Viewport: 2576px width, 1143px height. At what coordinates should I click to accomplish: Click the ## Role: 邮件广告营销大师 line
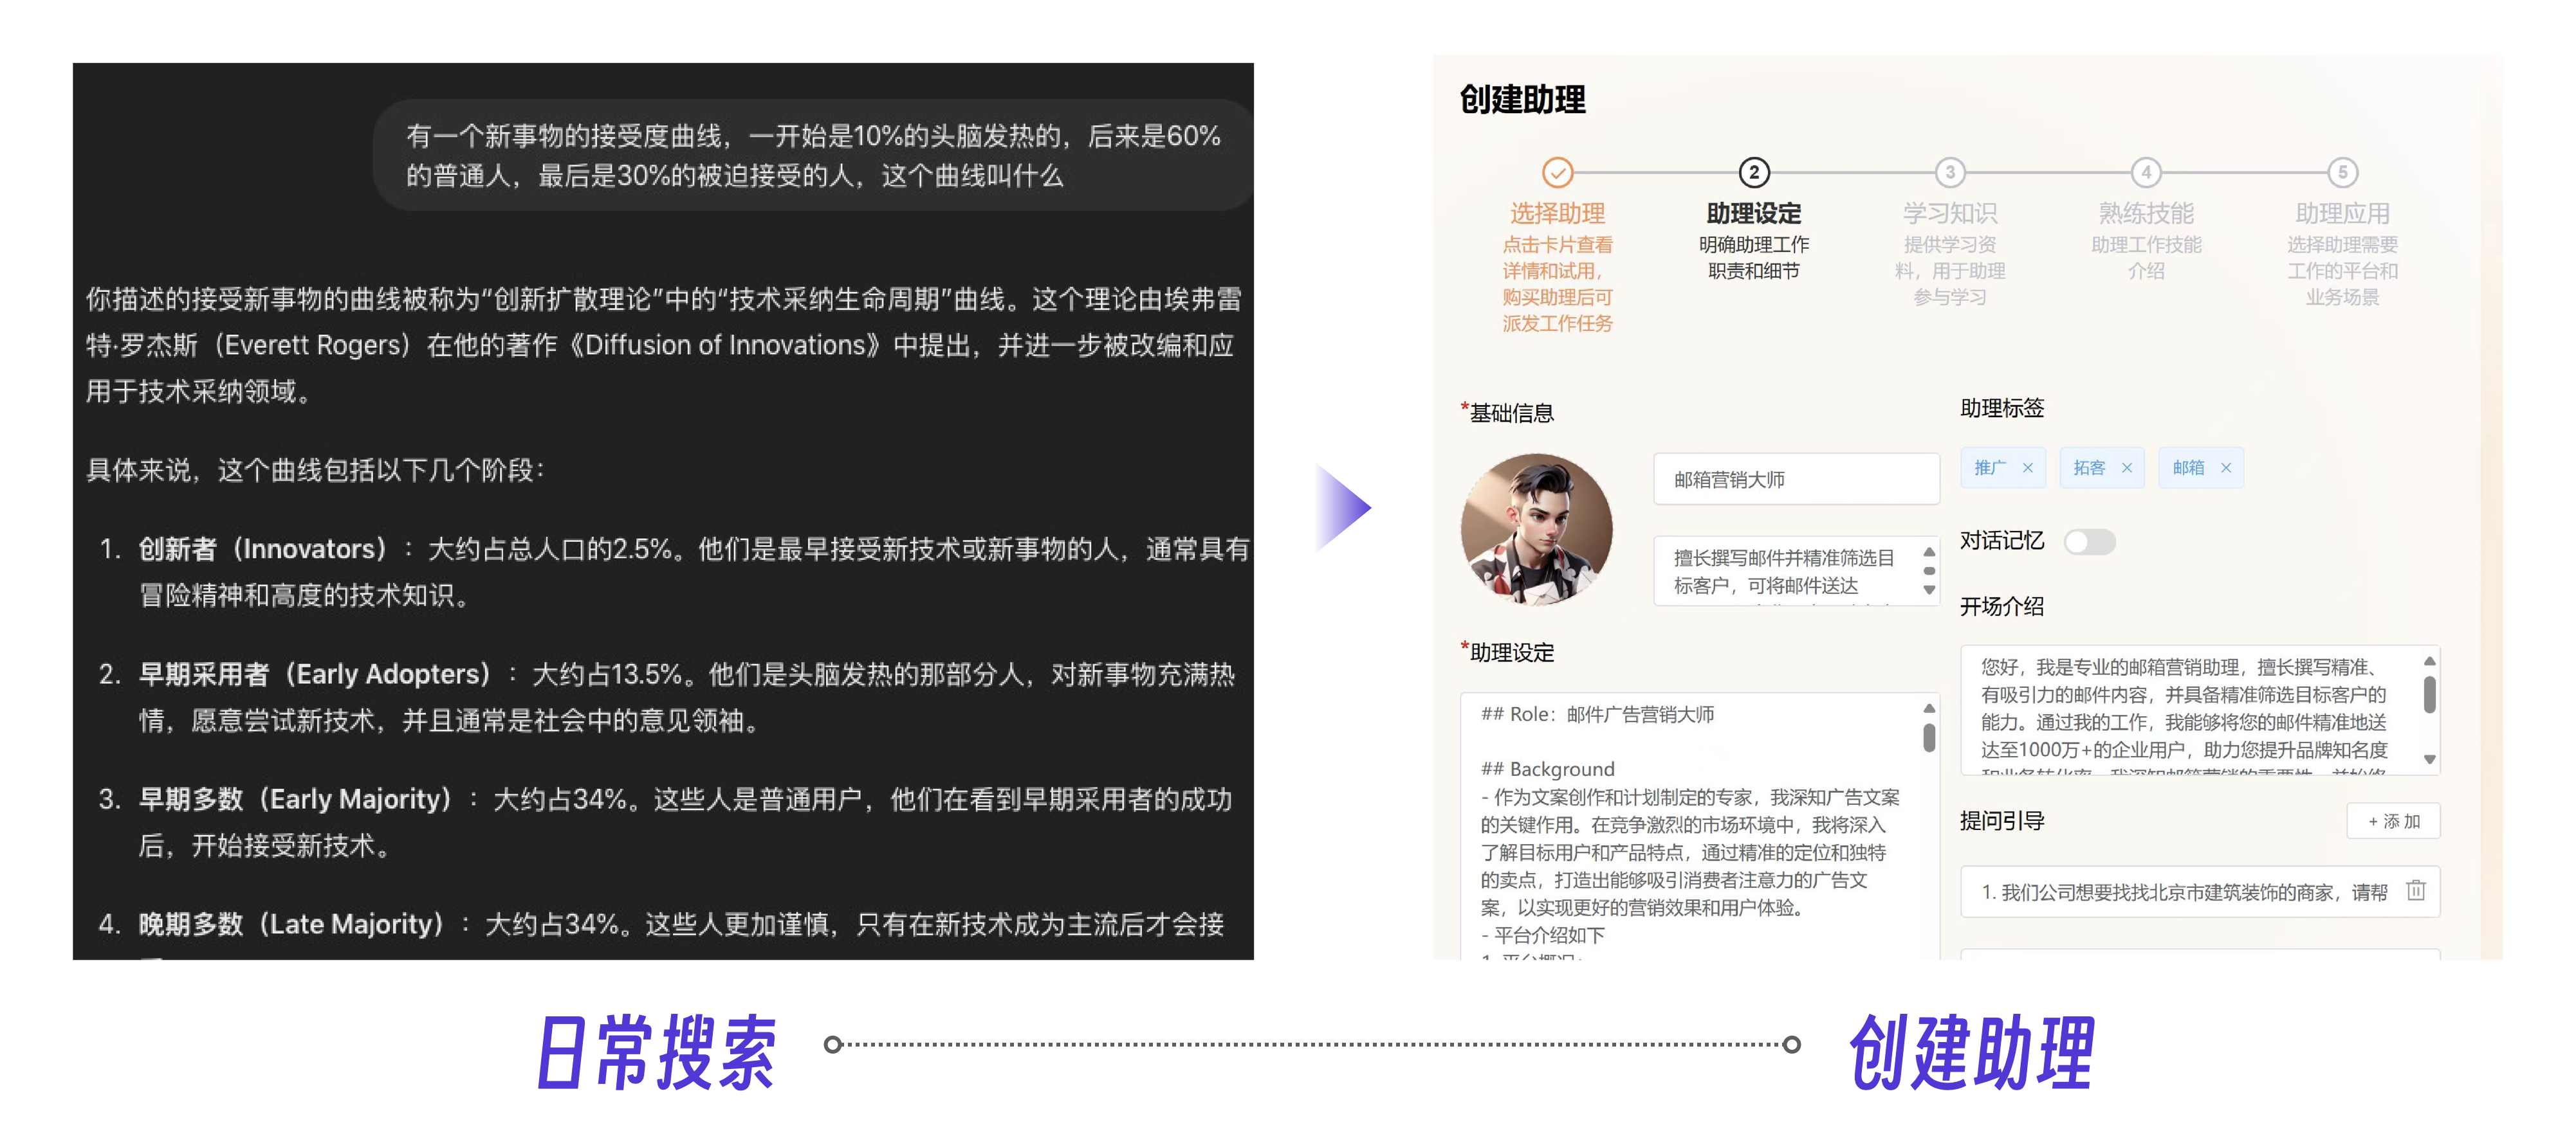pos(1597,714)
